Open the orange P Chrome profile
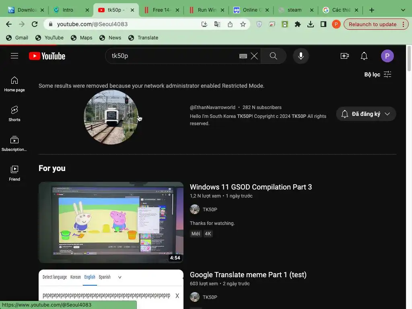412x309 pixels. click(x=336, y=25)
